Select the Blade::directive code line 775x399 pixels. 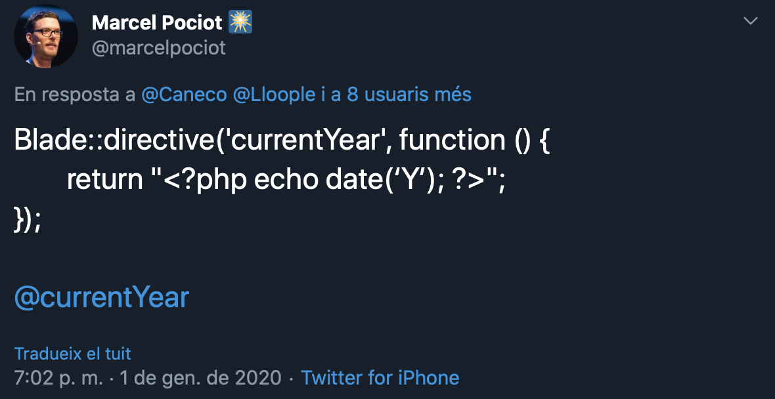[x=282, y=140]
